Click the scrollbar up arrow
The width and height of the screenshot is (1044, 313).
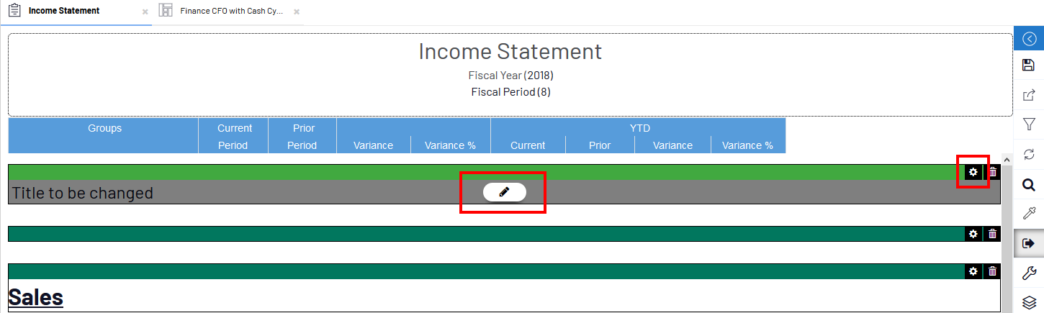tap(1006, 160)
